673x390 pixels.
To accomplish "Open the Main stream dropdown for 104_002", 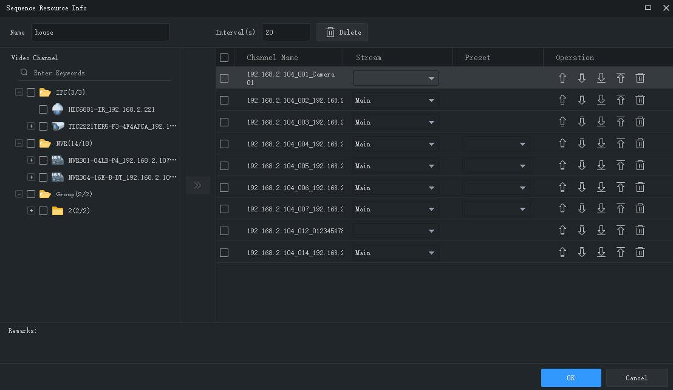I will [396, 100].
